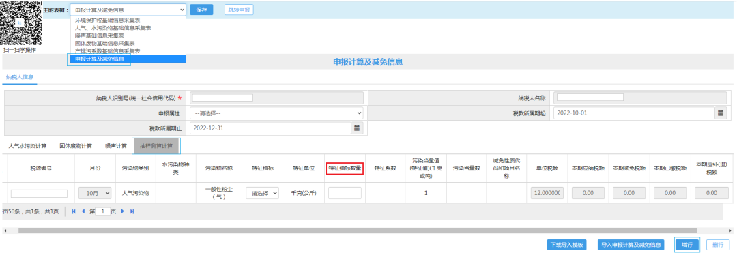737x268 pixels.
Task: Switch to the 固体废物计算 tab
Action: click(76, 146)
